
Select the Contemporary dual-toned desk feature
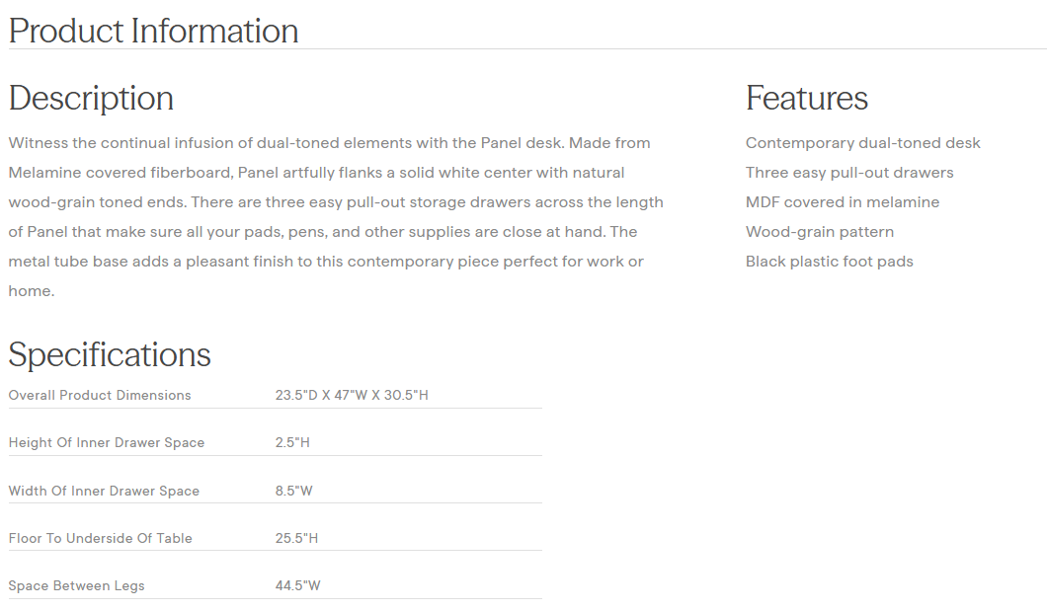coord(862,143)
